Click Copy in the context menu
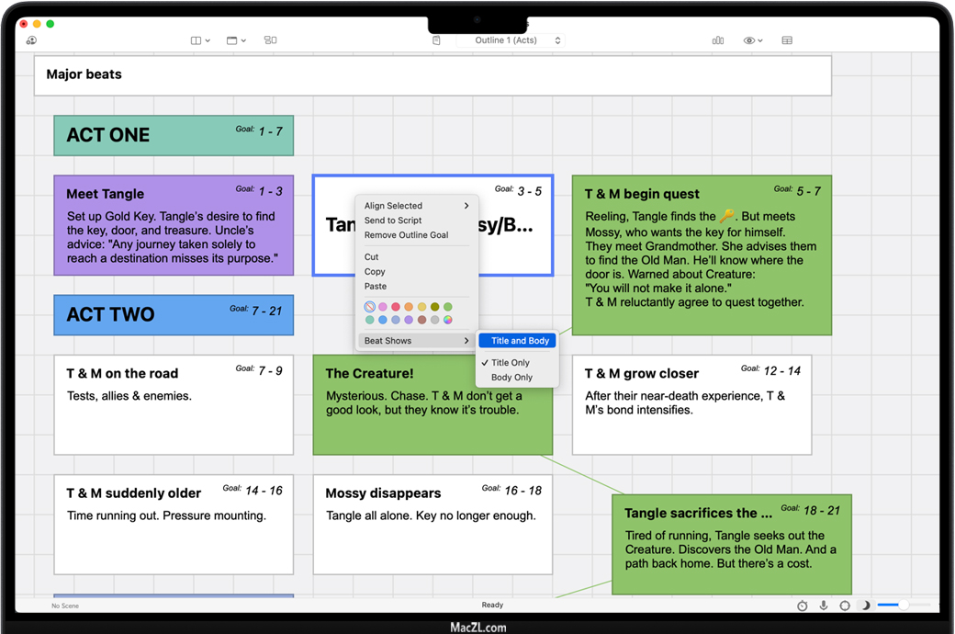 pos(375,272)
